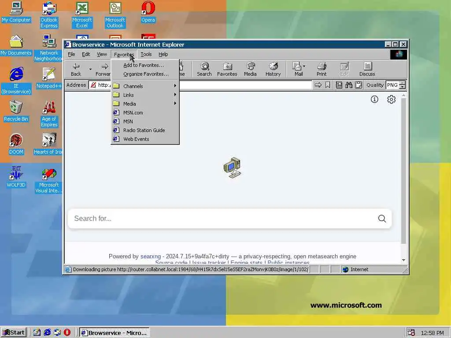Expand the Links favorites folder
Screen dimensions: 451x338
point(145,95)
